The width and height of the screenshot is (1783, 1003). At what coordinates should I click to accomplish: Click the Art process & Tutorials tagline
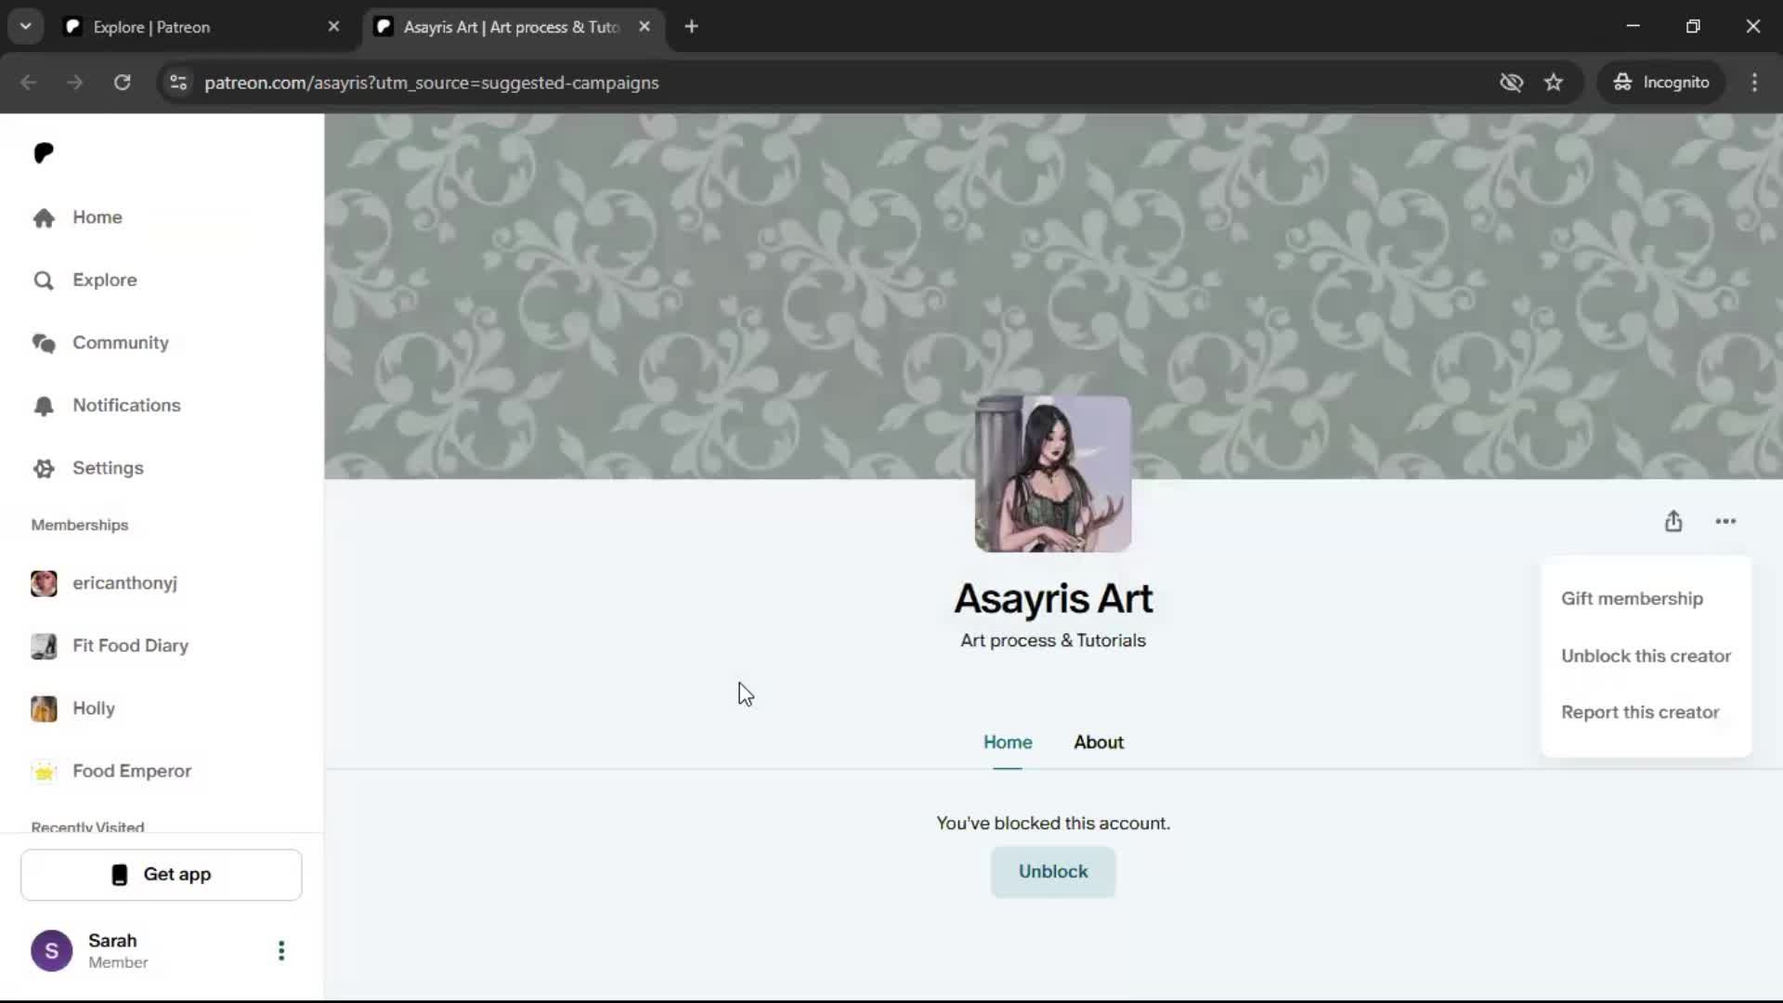pyautogui.click(x=1053, y=641)
